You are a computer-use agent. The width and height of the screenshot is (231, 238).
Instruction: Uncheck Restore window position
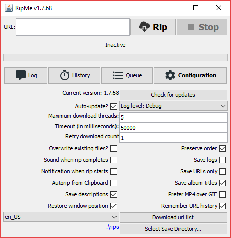[113, 206]
